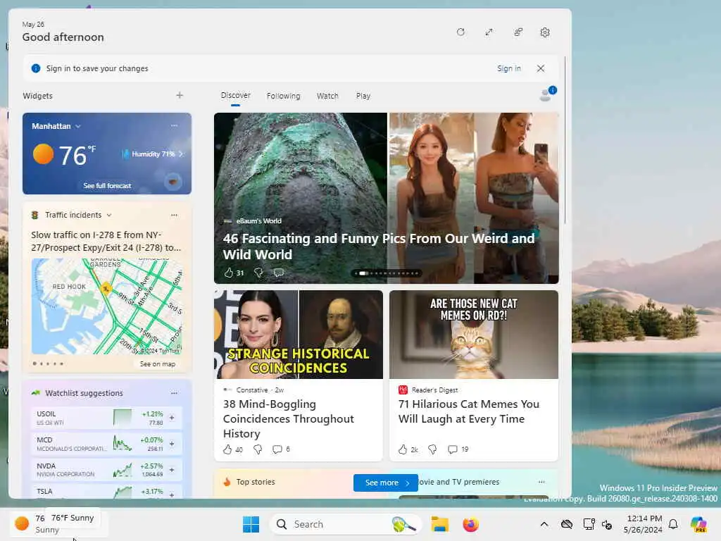This screenshot has height=541, width=721.
Task: Click traffic widget pagination dots
Action: [48, 364]
